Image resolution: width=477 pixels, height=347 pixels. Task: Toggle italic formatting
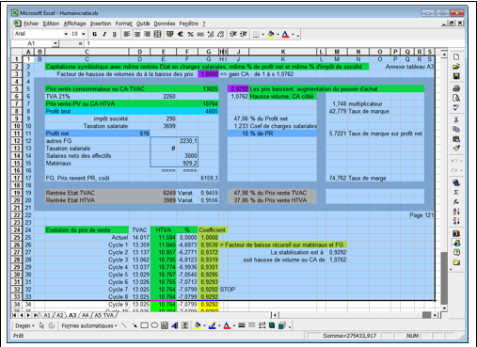click(x=104, y=34)
